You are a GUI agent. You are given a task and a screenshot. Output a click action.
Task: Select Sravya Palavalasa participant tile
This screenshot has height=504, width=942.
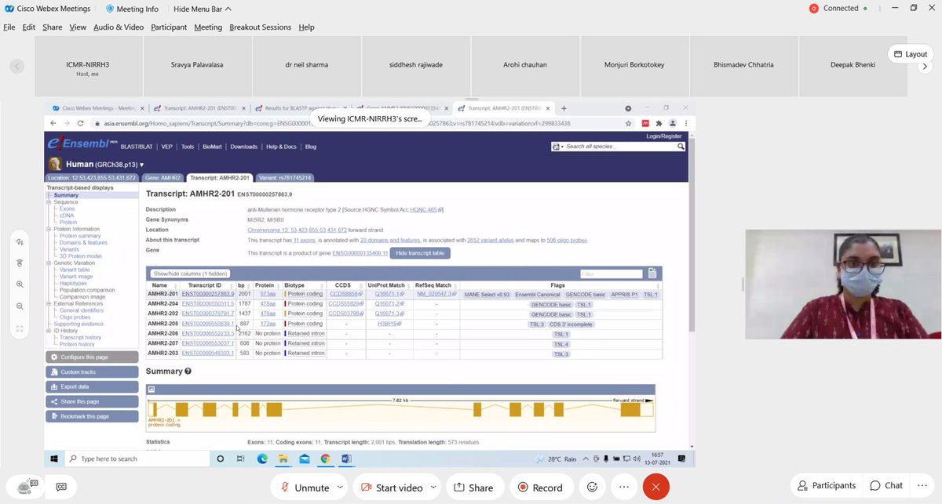coord(196,64)
